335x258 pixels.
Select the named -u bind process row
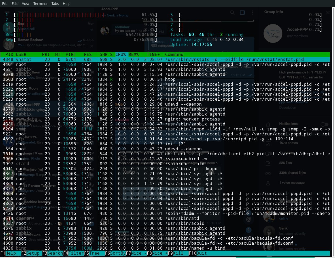click(165, 248)
